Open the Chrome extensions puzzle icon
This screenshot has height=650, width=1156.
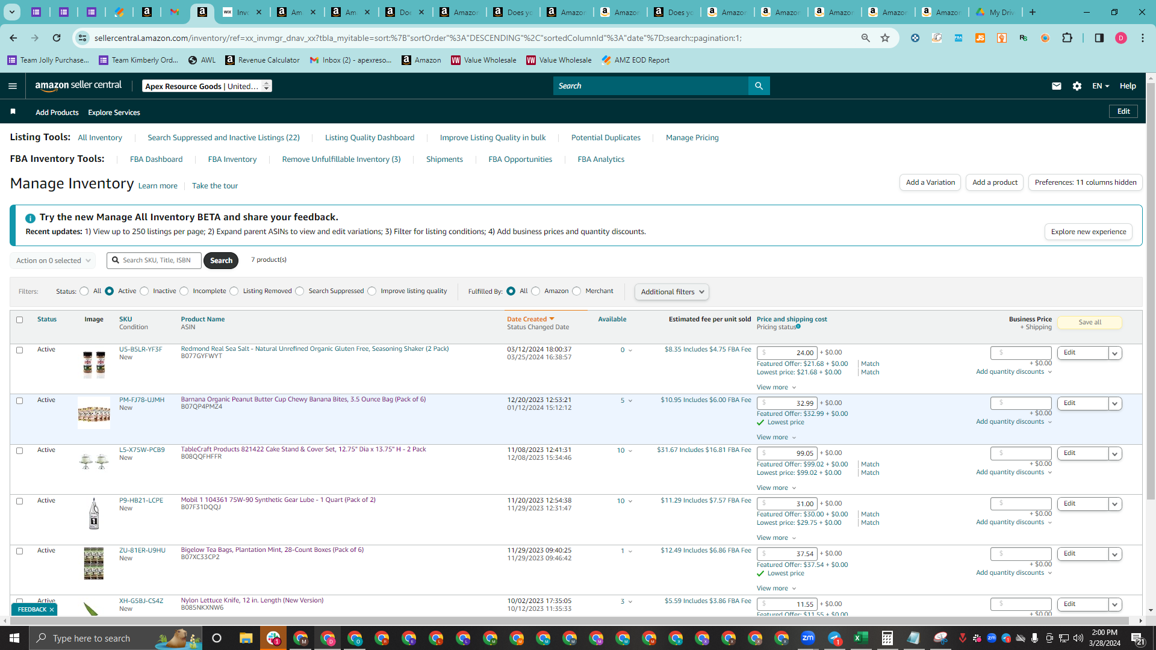[1067, 38]
